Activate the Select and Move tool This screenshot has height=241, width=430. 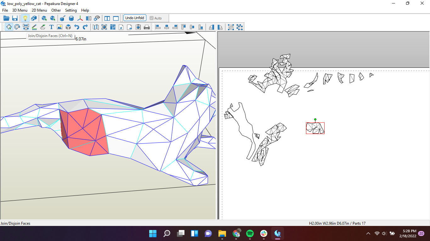(9, 27)
